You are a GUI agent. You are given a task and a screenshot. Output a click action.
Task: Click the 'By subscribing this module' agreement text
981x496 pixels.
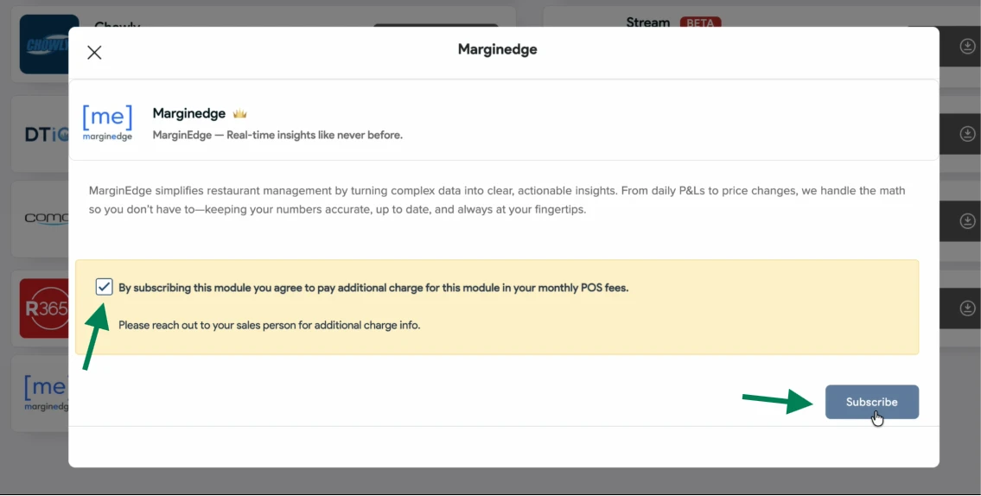pyautogui.click(x=373, y=289)
